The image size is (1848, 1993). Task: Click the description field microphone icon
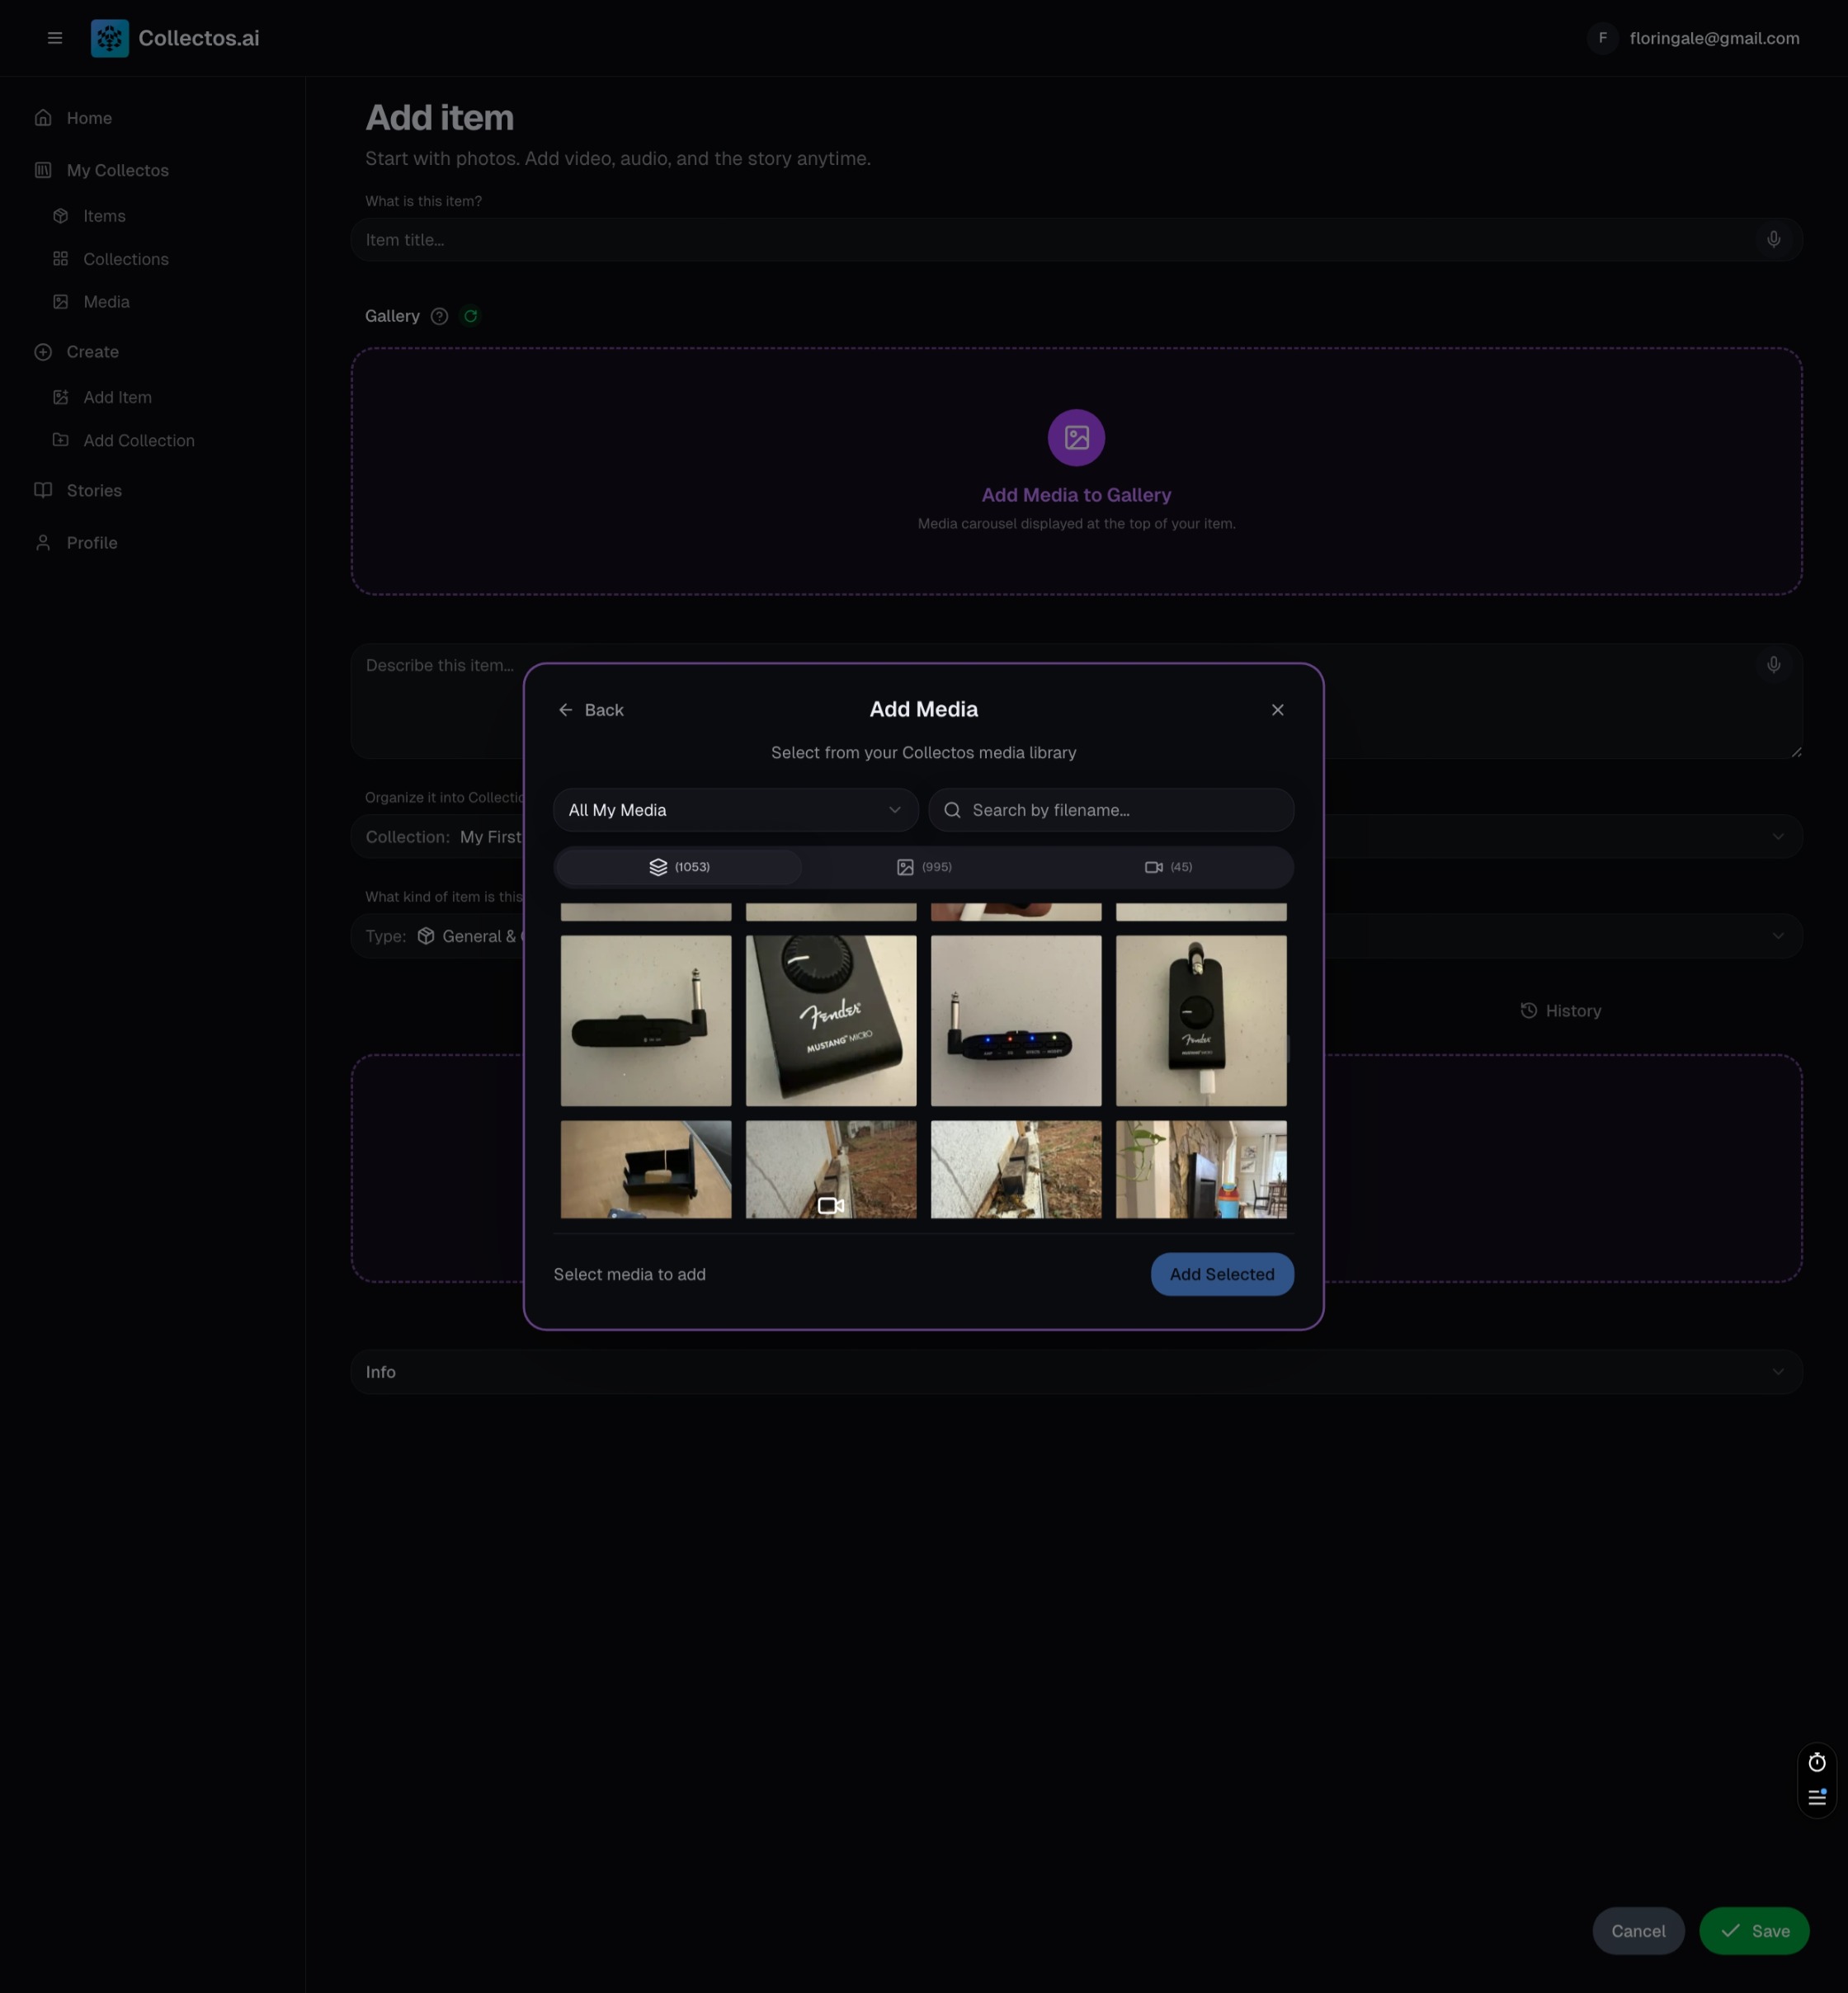[1773, 665]
